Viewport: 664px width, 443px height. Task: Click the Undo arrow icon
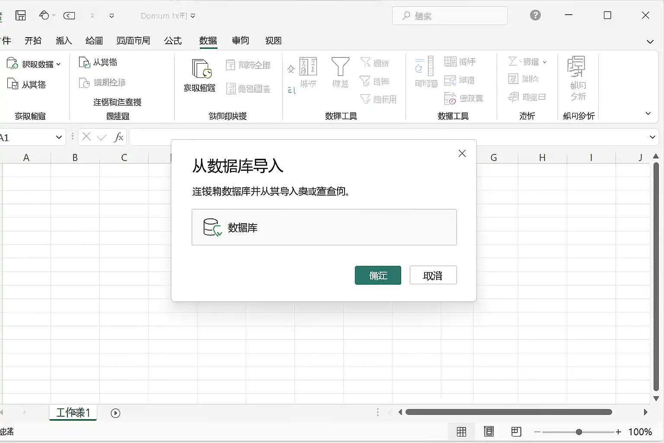[44, 16]
